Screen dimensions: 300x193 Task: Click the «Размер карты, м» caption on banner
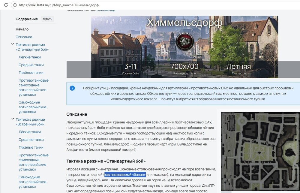point(184,73)
